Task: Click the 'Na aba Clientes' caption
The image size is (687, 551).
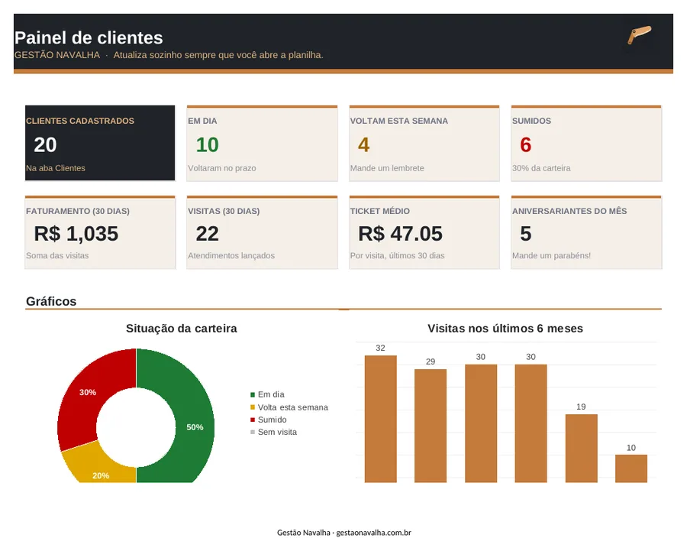Action: pyautogui.click(x=56, y=168)
